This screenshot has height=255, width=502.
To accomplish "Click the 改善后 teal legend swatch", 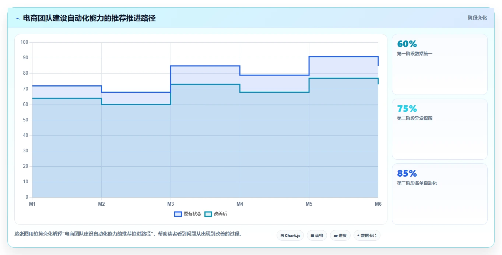I will [208, 214].
